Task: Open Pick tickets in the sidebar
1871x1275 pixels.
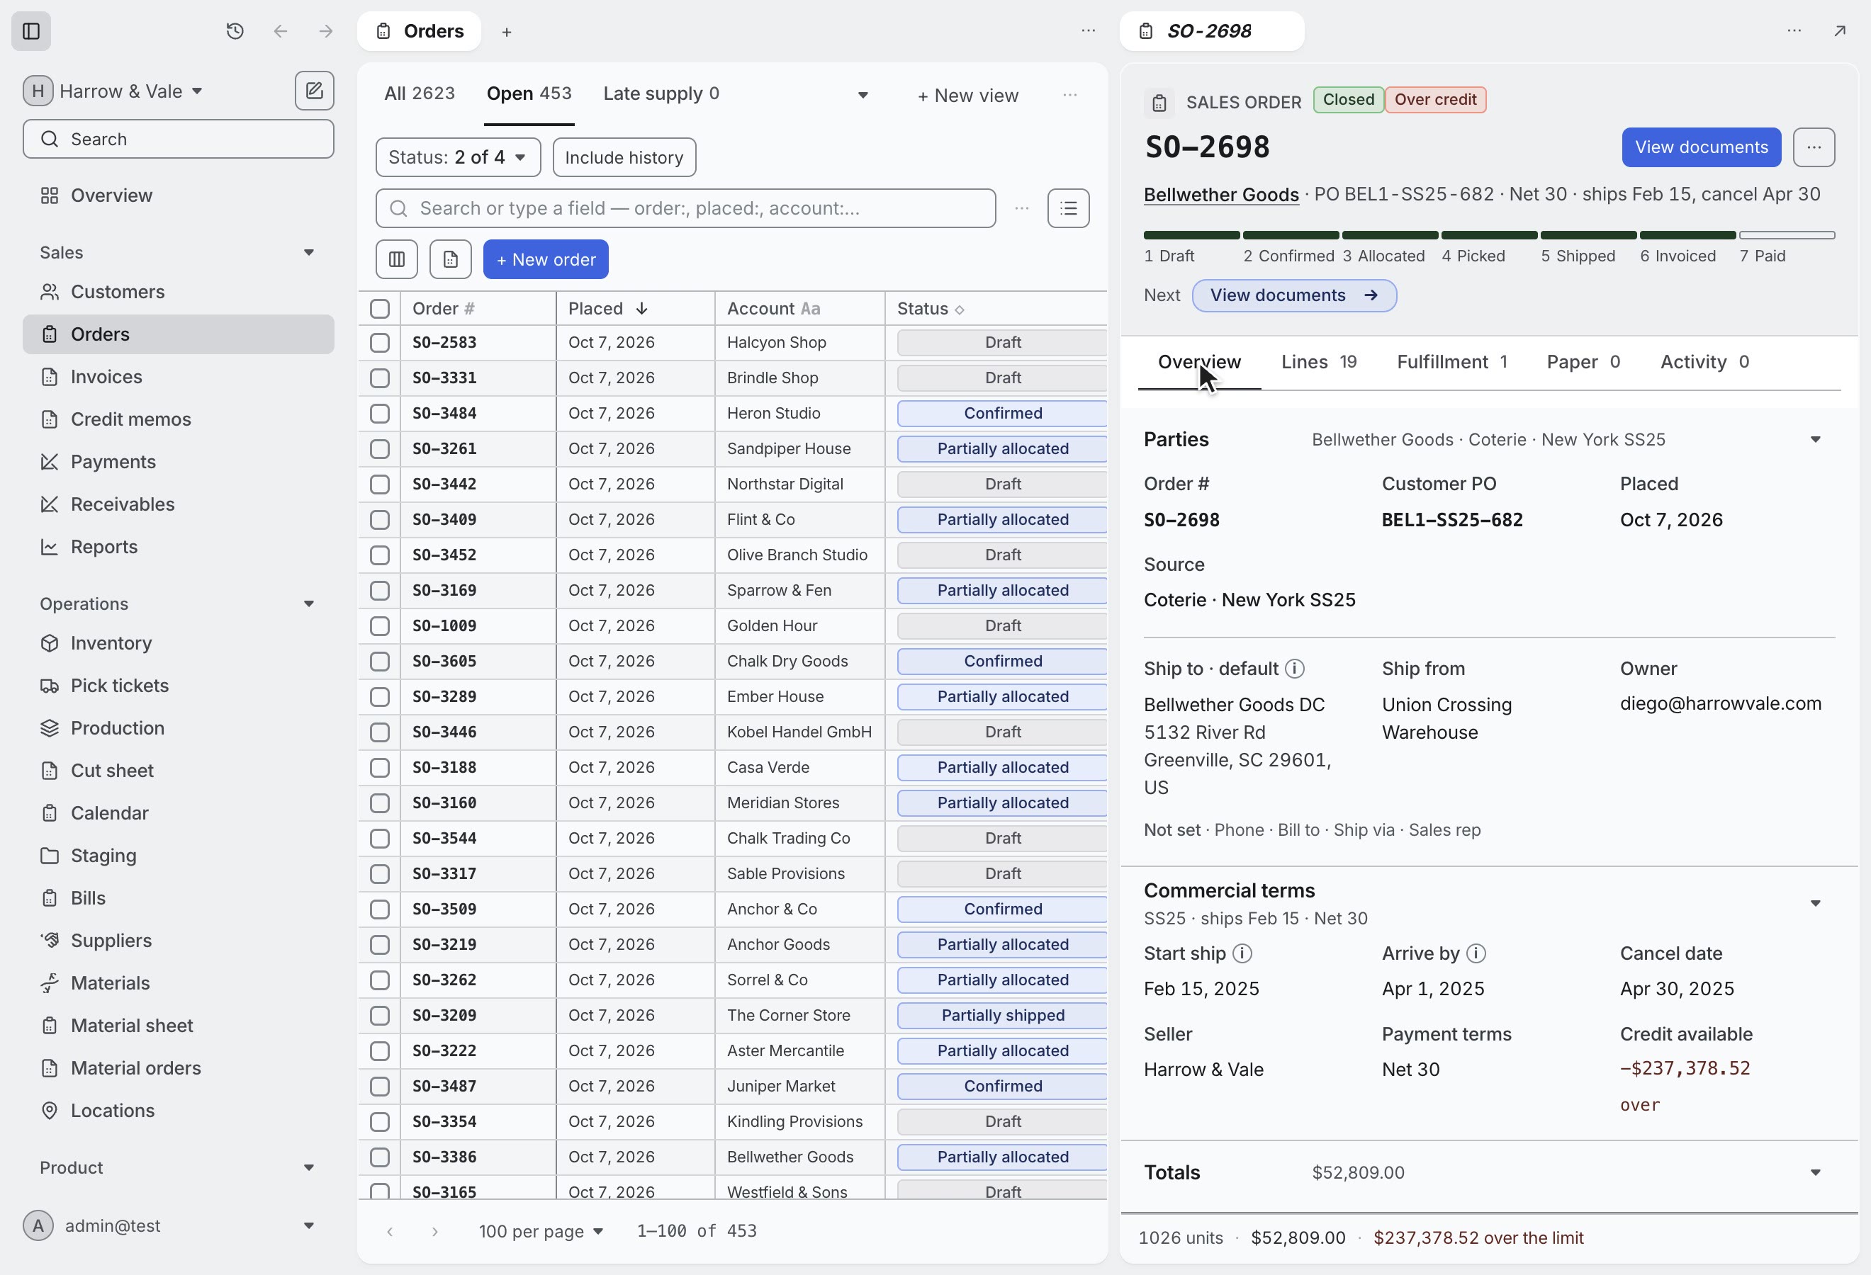Action: pyautogui.click(x=179, y=686)
